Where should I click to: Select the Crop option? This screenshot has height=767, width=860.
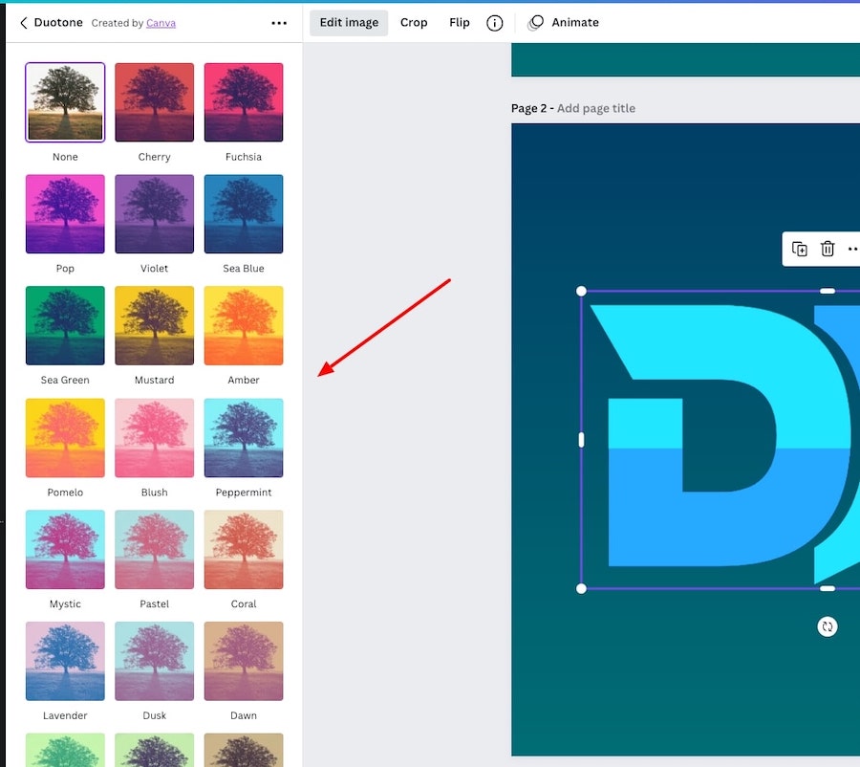pyautogui.click(x=414, y=23)
